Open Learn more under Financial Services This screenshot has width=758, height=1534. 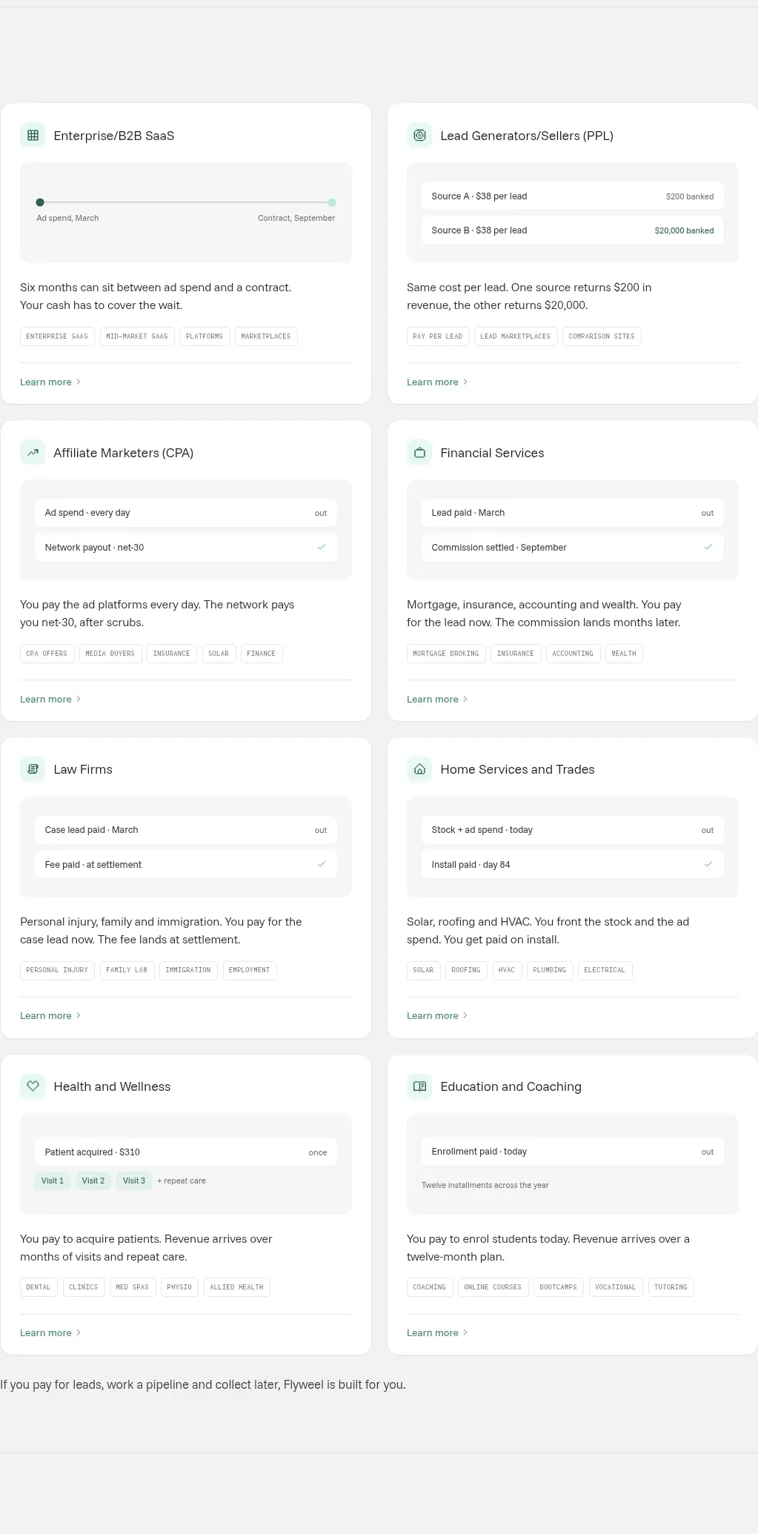tap(437, 700)
